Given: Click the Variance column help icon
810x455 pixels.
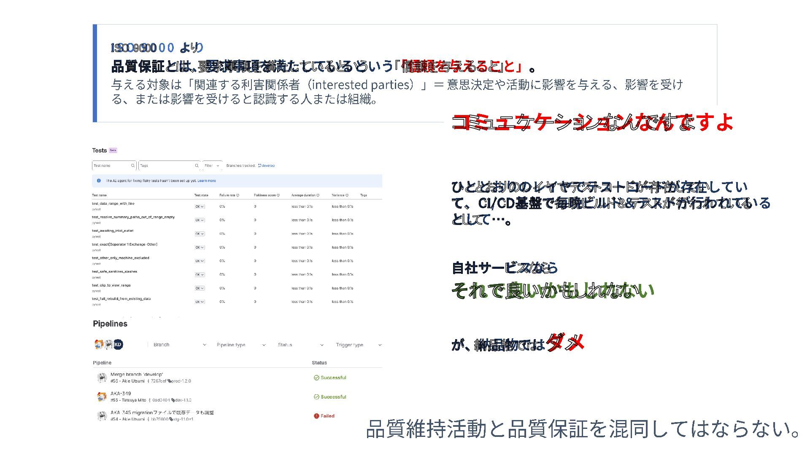Looking at the screenshot, I should pyautogui.click(x=347, y=195).
